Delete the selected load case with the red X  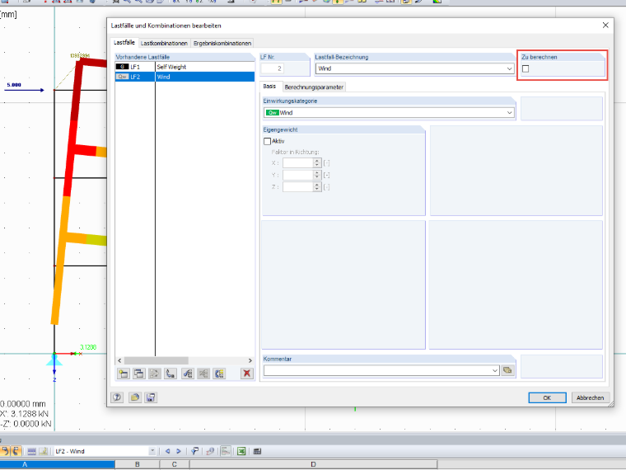pyautogui.click(x=247, y=374)
